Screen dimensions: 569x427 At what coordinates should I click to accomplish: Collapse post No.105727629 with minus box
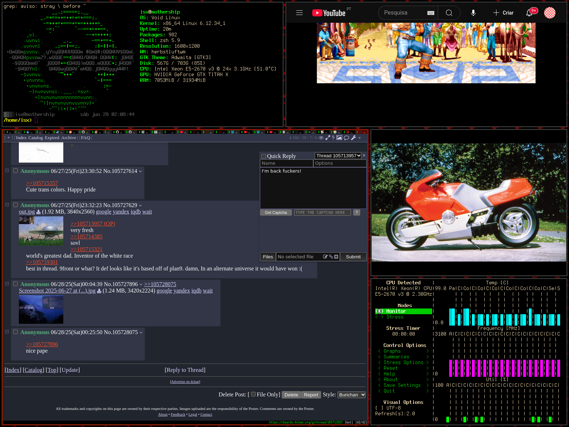tap(7, 205)
